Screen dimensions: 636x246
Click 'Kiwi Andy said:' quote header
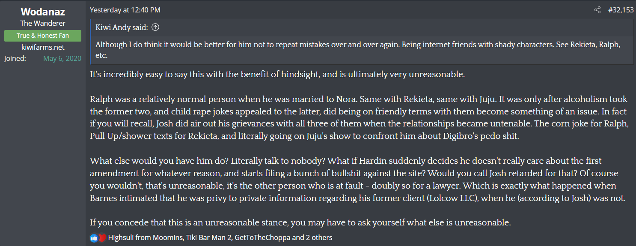[122, 27]
